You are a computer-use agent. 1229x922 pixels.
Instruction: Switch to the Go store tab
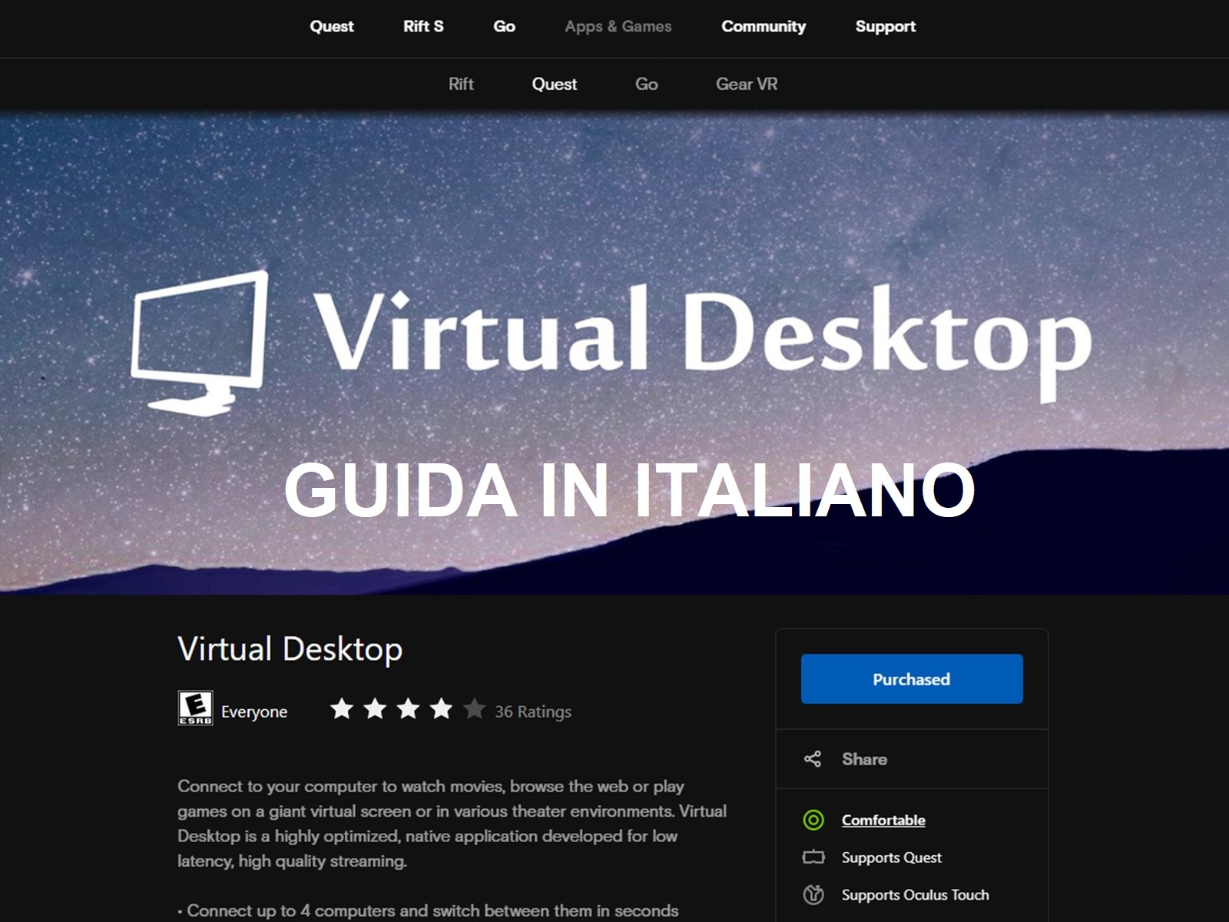[647, 84]
